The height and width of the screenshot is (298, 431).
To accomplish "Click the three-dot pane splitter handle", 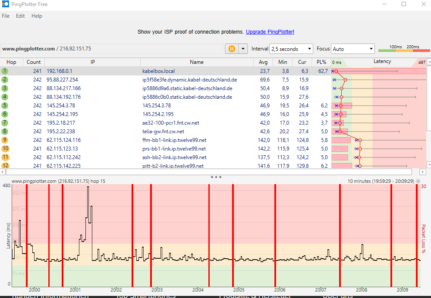I will click(216, 177).
